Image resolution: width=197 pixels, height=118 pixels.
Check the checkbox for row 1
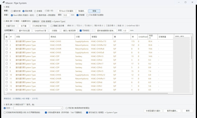[7, 41]
